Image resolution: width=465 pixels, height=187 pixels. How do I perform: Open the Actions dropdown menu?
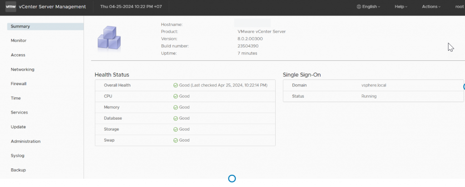click(431, 7)
